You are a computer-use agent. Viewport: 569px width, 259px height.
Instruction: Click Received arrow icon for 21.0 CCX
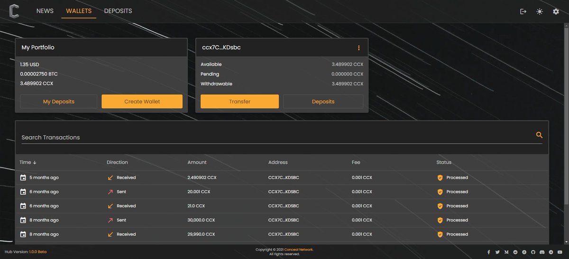(110, 206)
